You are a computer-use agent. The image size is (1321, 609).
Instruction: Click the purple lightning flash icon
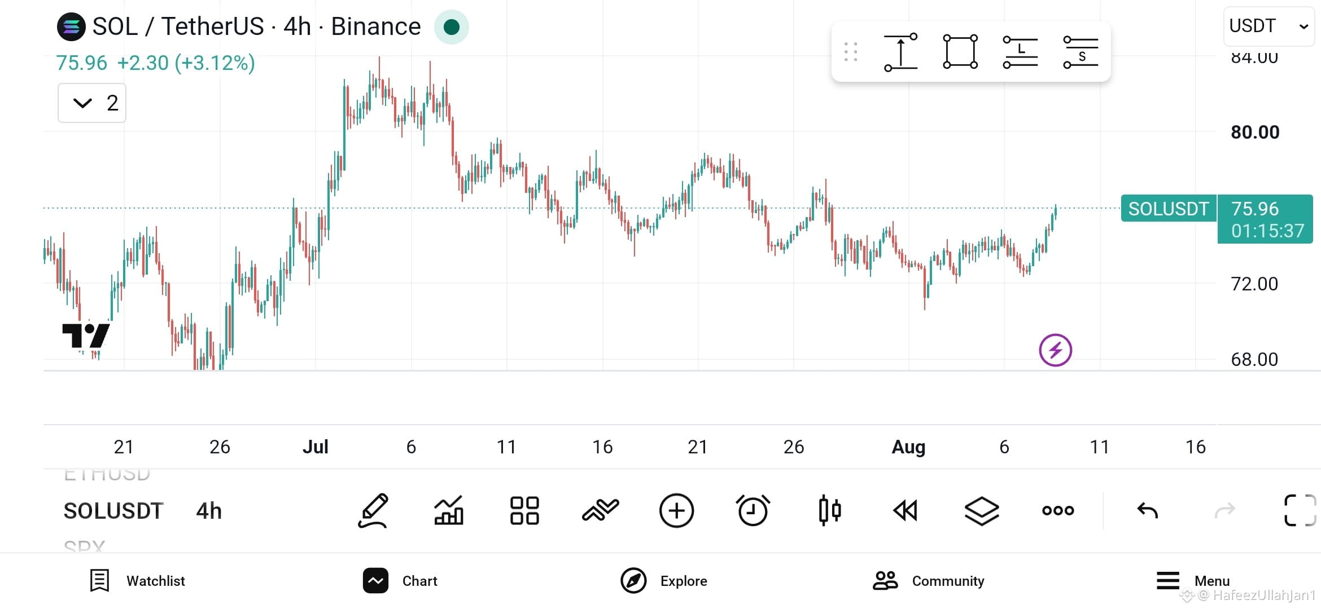coord(1055,350)
